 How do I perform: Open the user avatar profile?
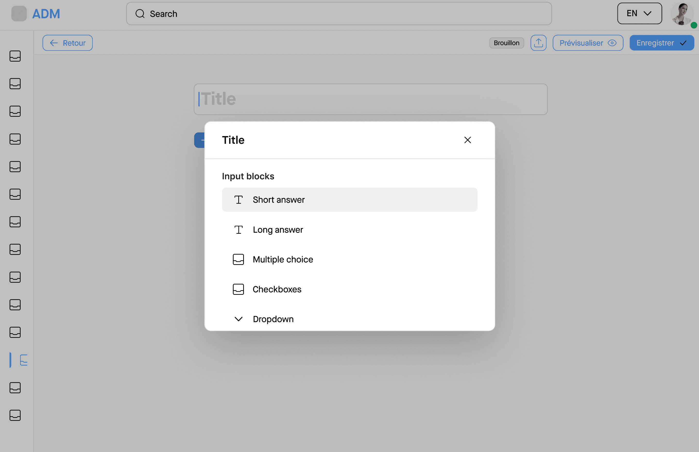point(682,14)
